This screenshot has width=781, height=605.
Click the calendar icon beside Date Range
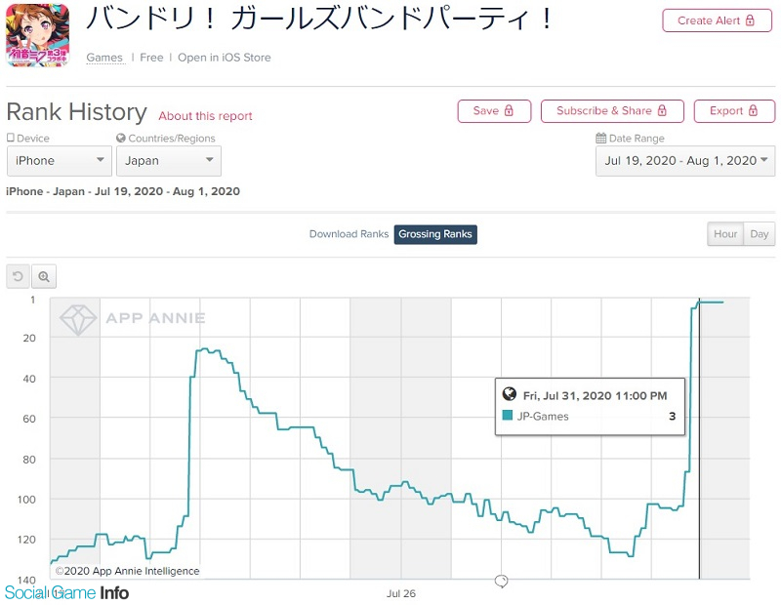point(600,139)
